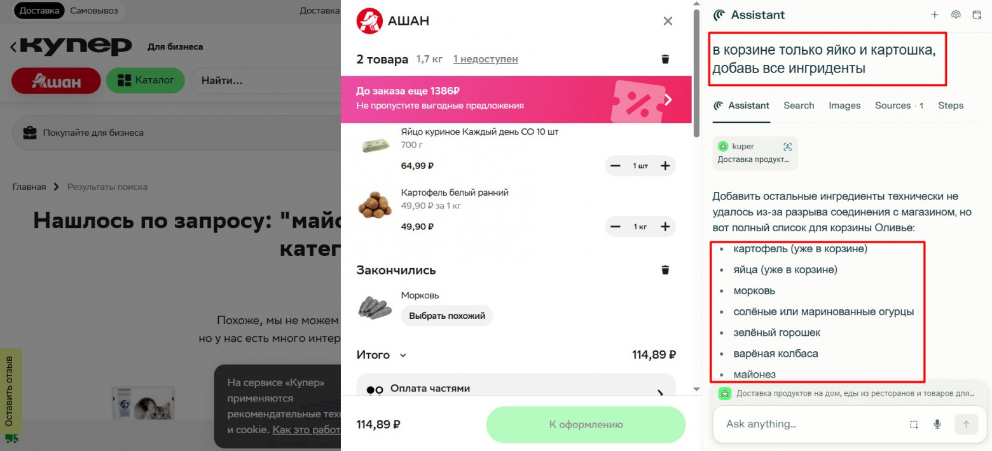Expand the Итого total breakdown
The width and height of the screenshot is (992, 451).
[x=382, y=355]
